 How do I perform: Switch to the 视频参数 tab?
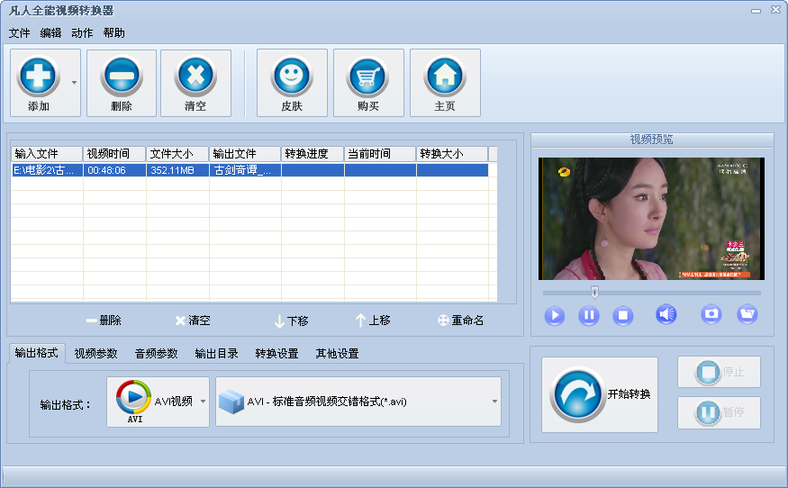point(95,354)
